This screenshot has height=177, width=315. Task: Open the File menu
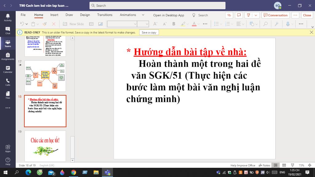[x=23, y=15]
